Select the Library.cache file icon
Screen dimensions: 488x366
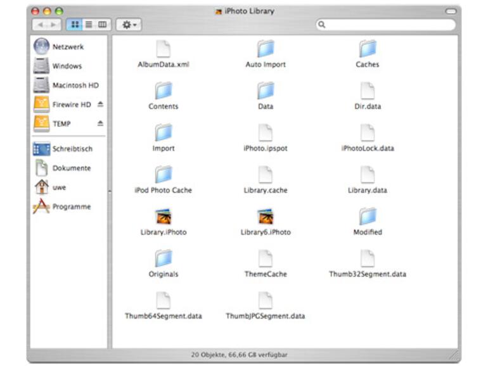pyautogui.click(x=266, y=175)
